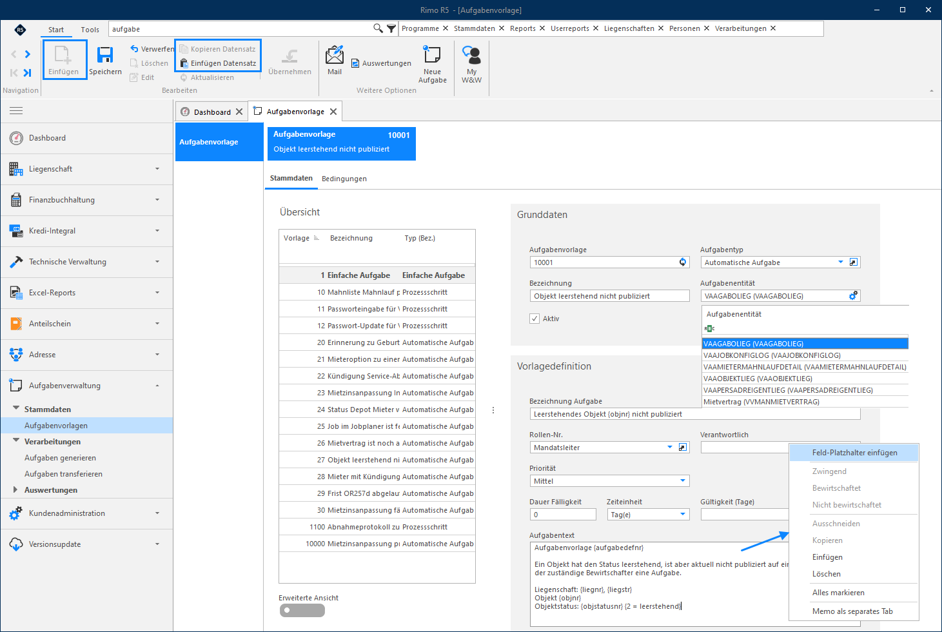Open Auswertungen in the ribbon
The height and width of the screenshot is (632, 942).
pos(381,63)
